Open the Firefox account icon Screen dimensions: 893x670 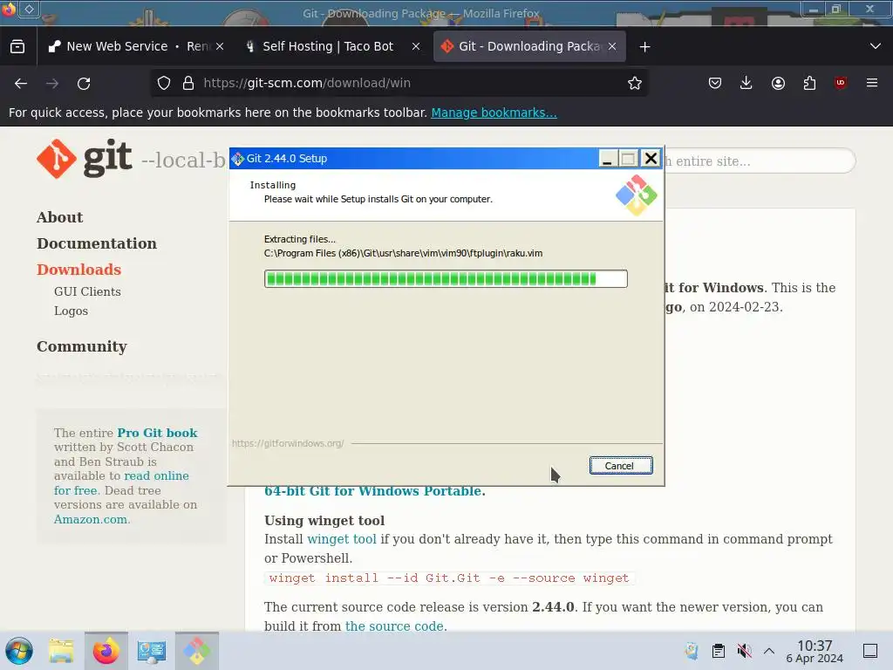(x=778, y=83)
